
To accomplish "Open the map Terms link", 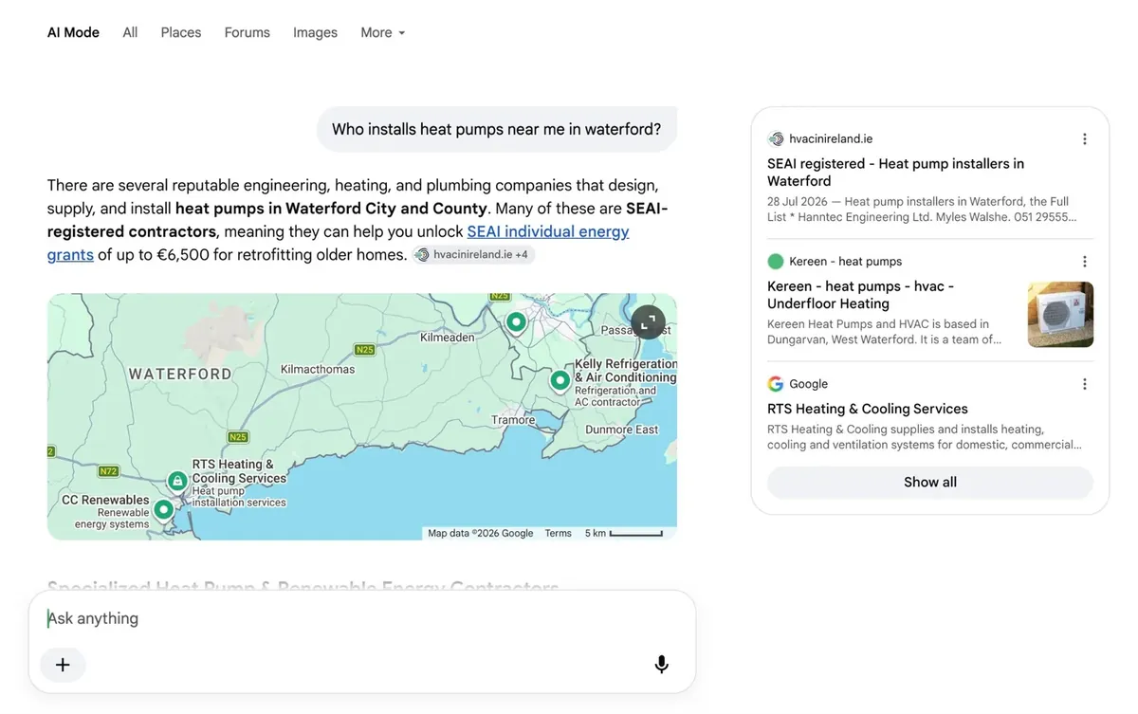I will (x=558, y=533).
